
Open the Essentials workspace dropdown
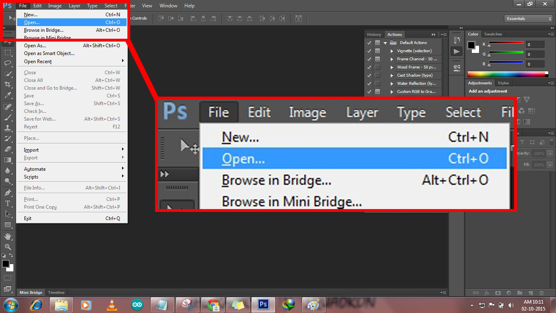click(528, 19)
